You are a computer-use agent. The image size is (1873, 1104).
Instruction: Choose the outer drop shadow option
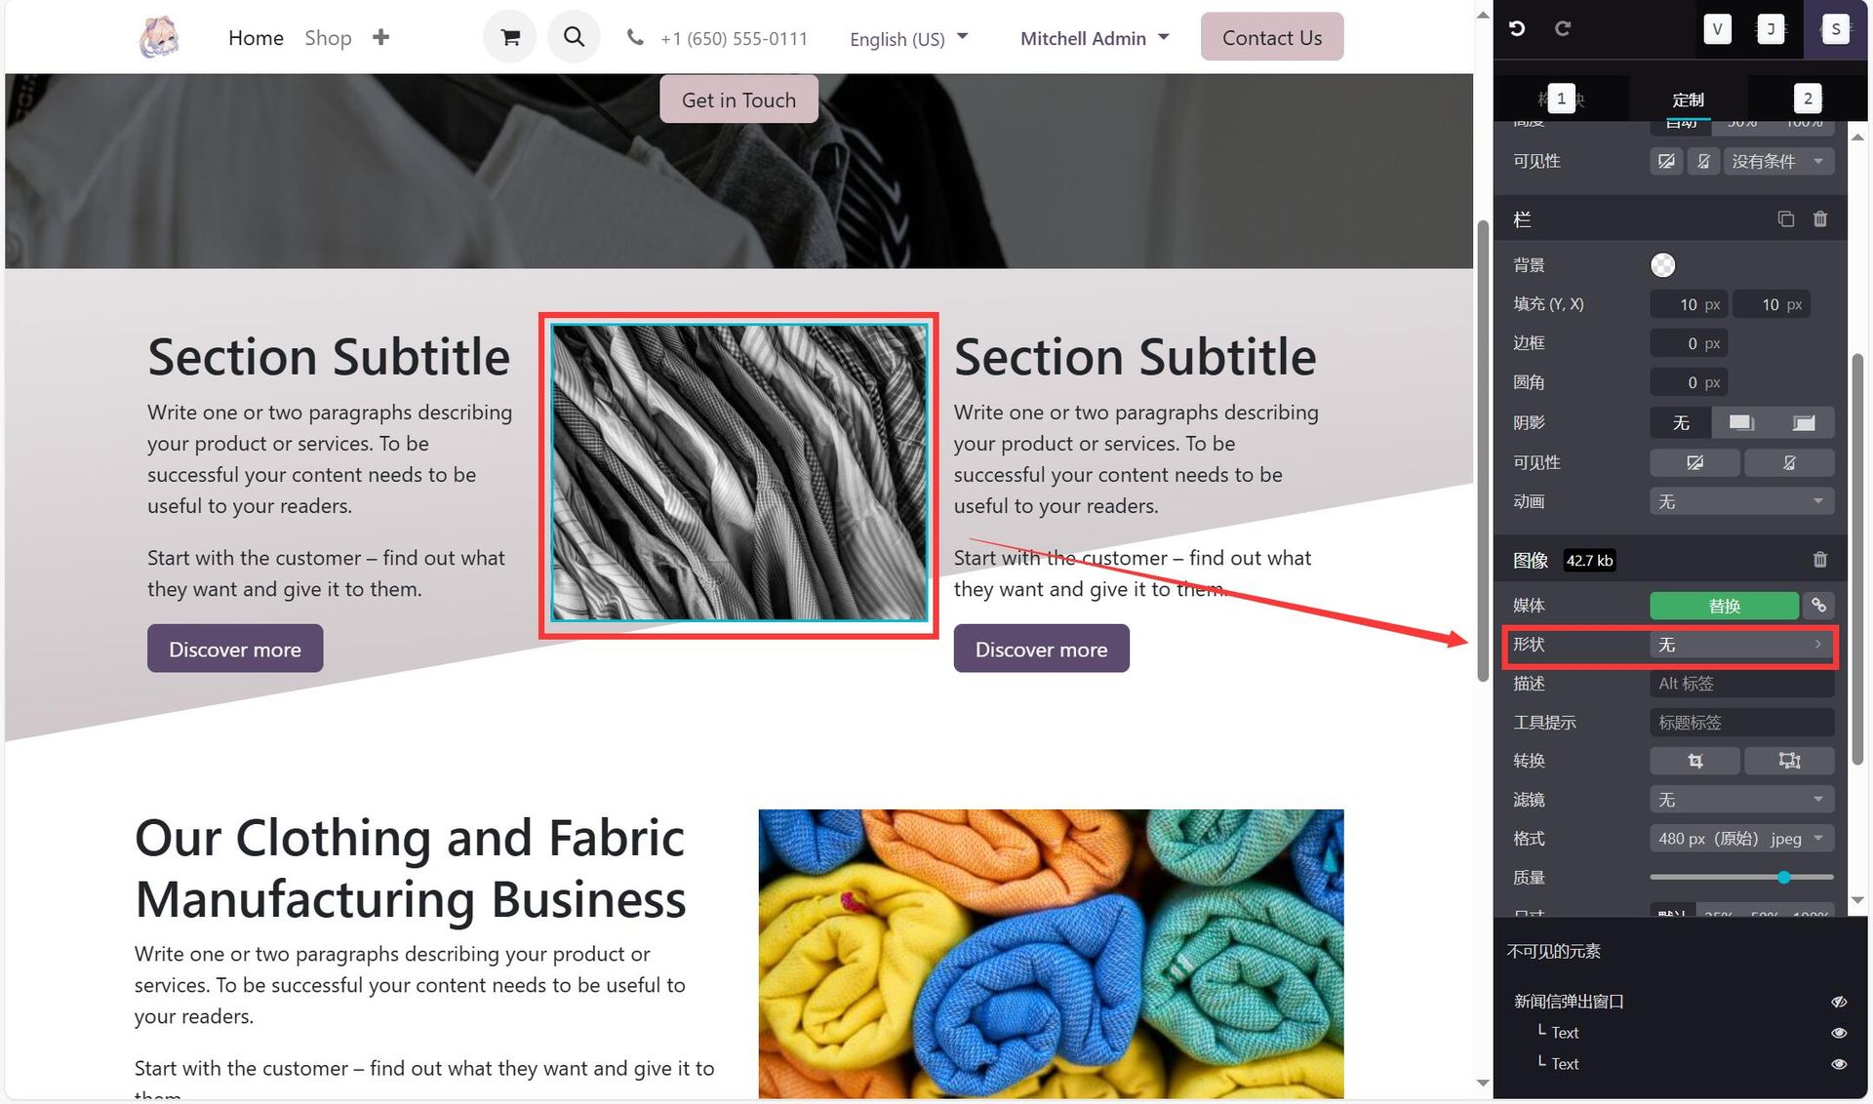point(1741,422)
